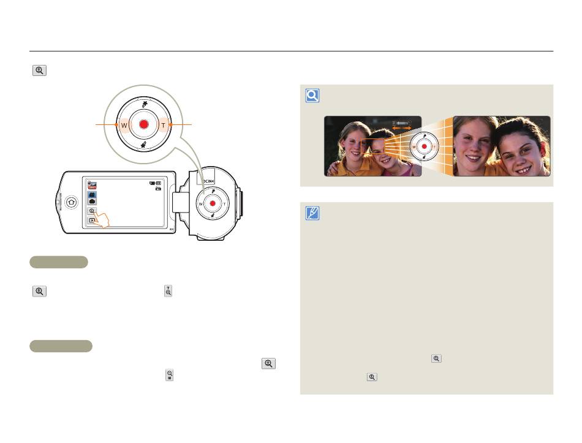582x443 pixels.
Task: Select the blue video mode icon on LCD
Action: [92, 195]
